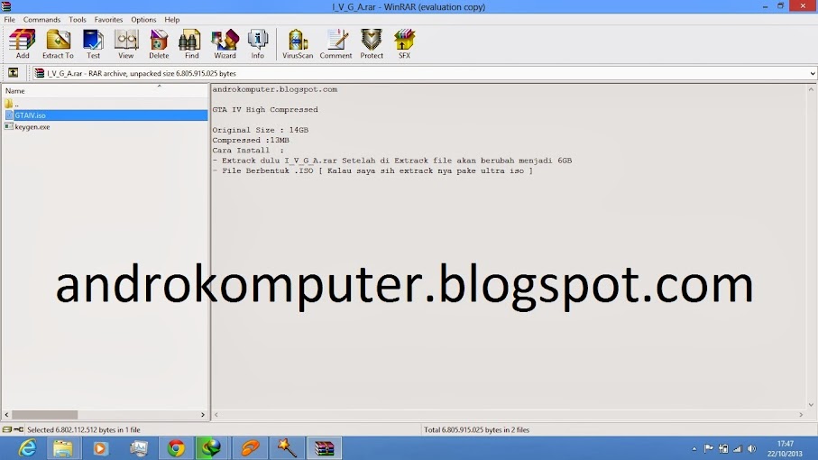Screen dimensions: 818x460
Task: Go up one folder level button
Action: (x=13, y=73)
